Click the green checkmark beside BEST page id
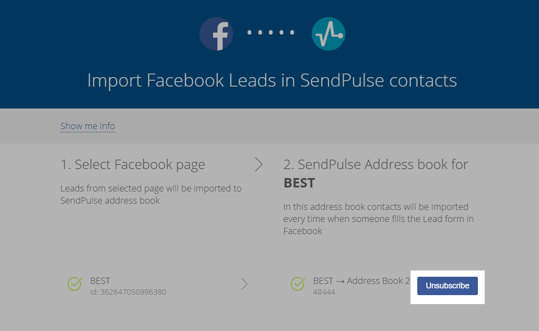The width and height of the screenshot is (539, 331). (x=75, y=283)
